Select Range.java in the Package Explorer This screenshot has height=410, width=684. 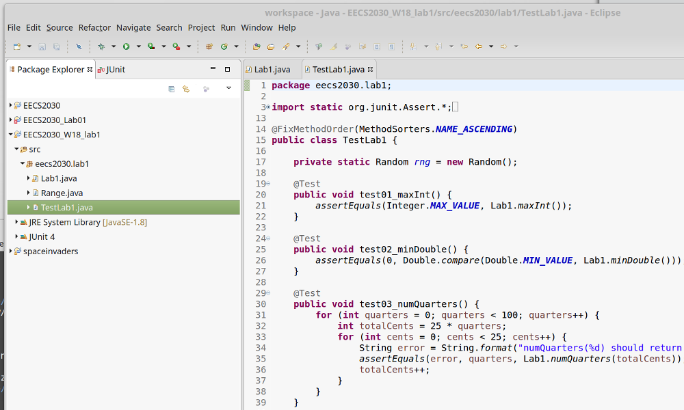[62, 193]
